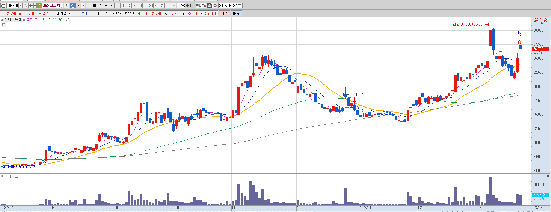This screenshot has width=551, height=212.
Task: Click the date field 2023/03/22
Action: (x=228, y=6)
